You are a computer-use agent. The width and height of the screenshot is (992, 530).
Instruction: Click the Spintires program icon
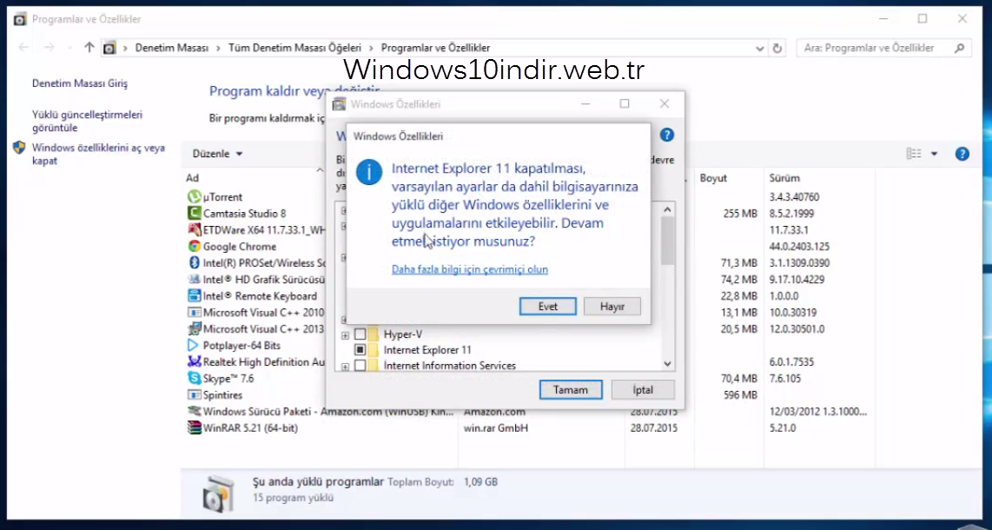pos(195,394)
